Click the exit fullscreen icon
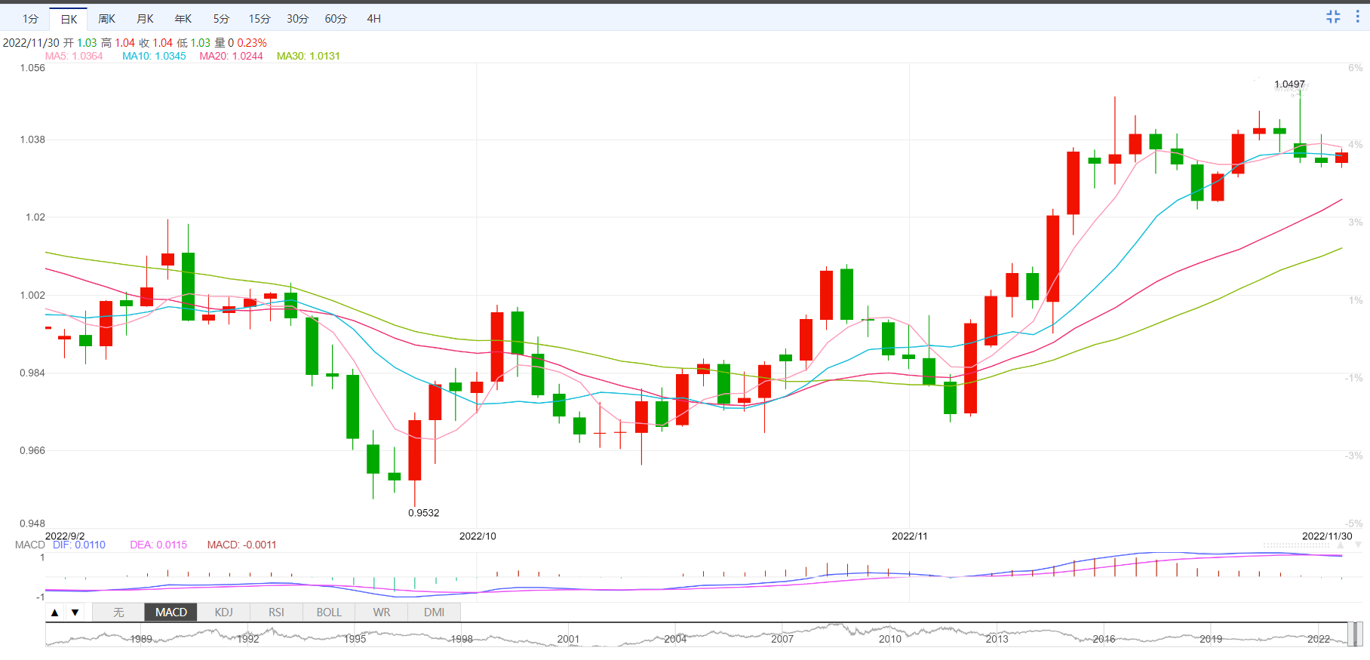This screenshot has height=660, width=1370. [1333, 17]
